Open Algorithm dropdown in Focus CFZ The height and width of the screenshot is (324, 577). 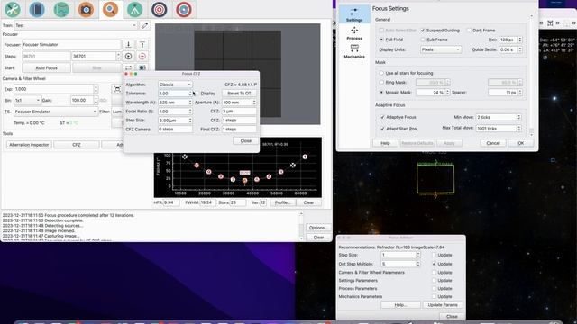point(175,85)
